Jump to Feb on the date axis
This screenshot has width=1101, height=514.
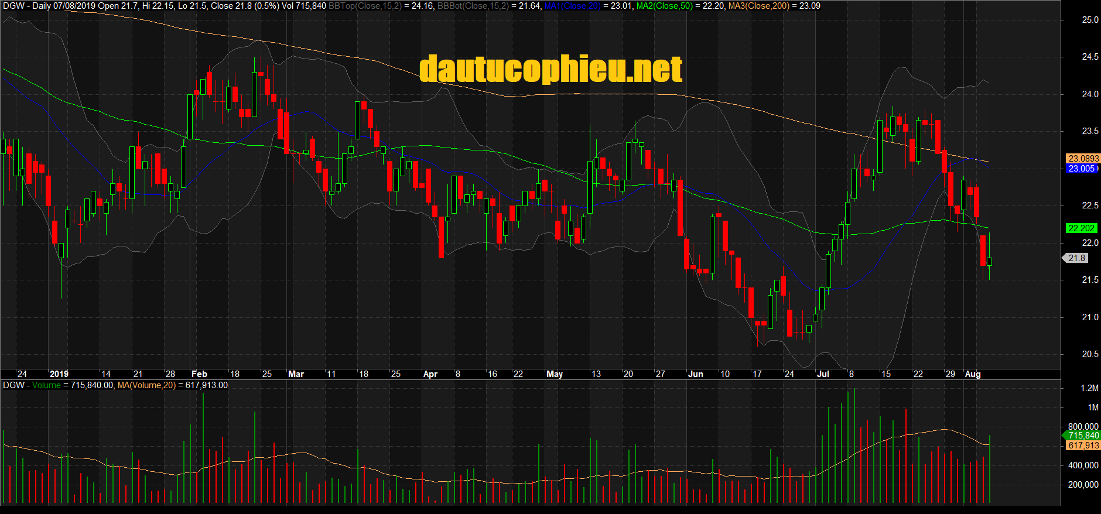[x=199, y=374]
